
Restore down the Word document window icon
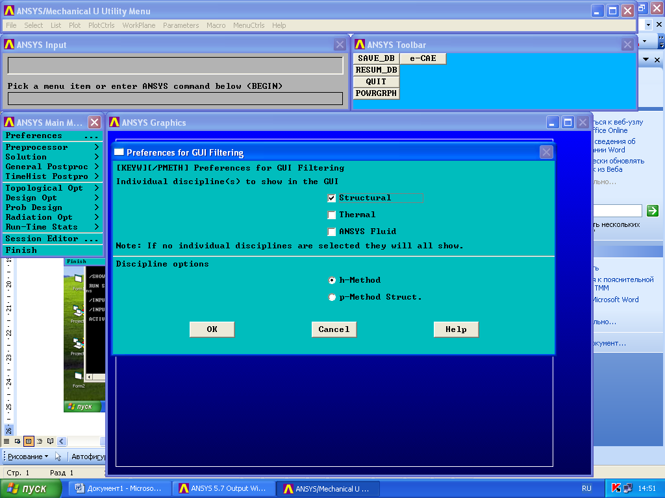pos(642,8)
